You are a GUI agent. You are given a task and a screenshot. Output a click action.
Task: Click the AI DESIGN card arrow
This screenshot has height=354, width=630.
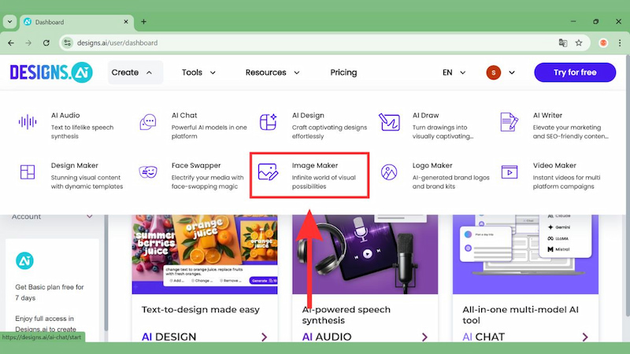pyautogui.click(x=264, y=337)
